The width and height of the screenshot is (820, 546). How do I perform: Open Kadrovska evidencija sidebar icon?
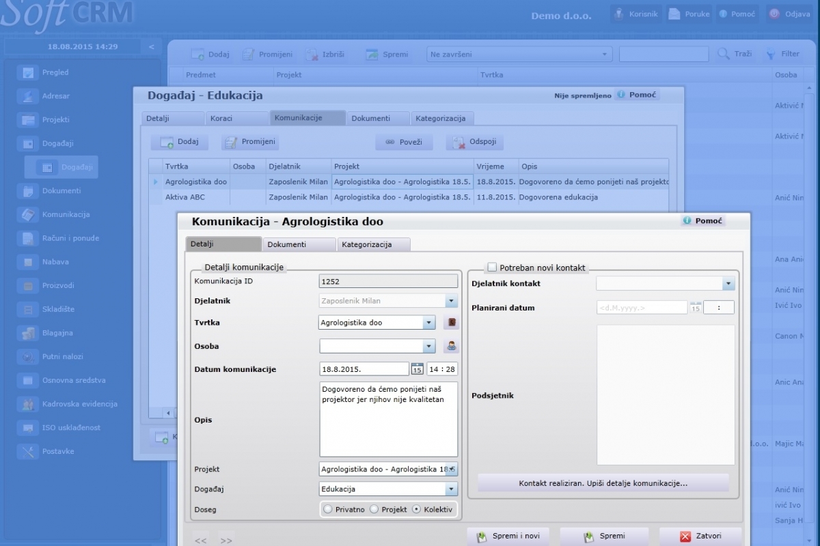point(28,404)
